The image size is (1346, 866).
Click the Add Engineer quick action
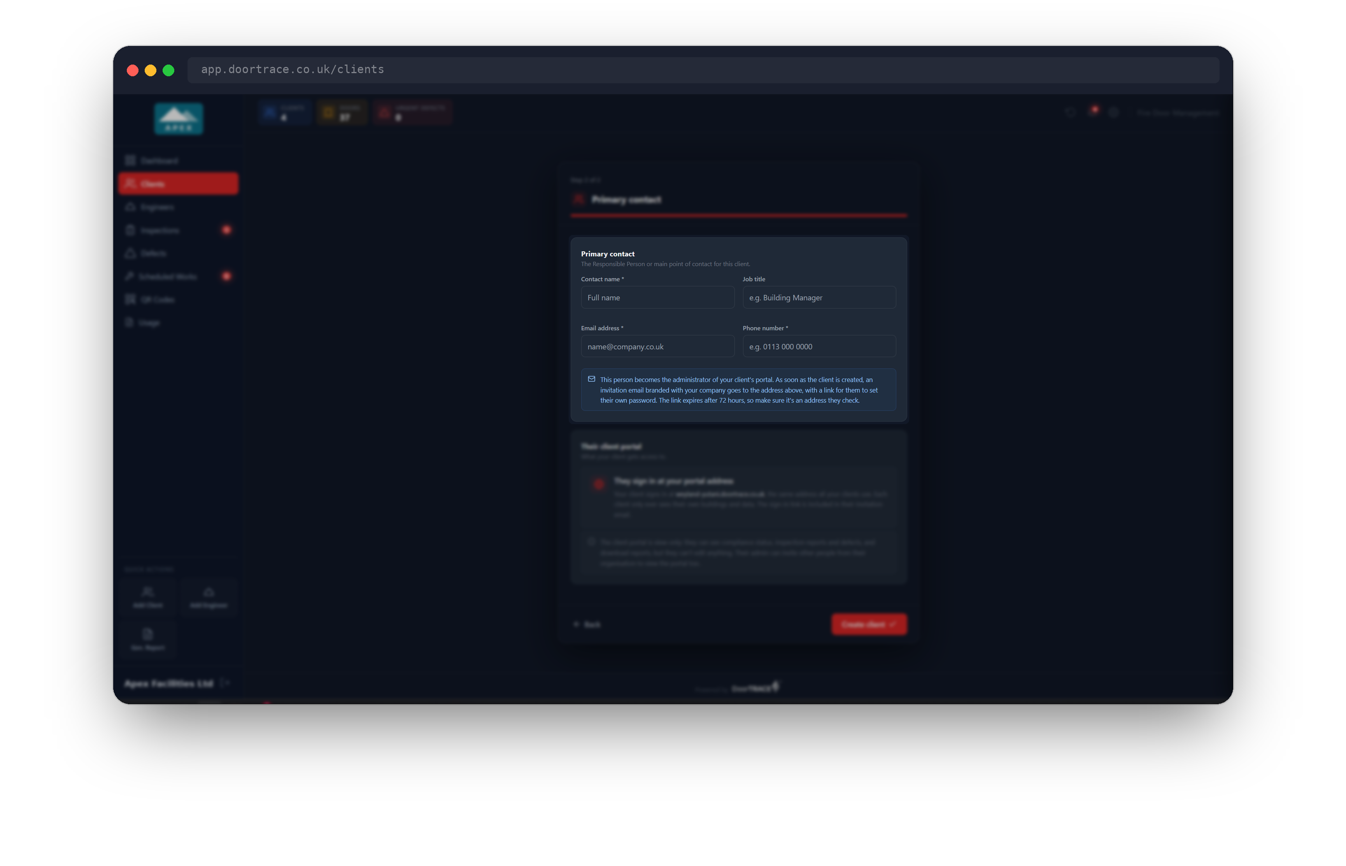click(x=209, y=597)
